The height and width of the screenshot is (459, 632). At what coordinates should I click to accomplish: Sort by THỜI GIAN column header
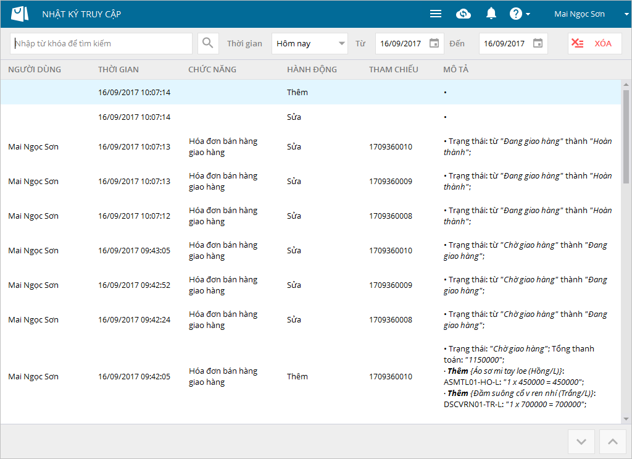point(118,69)
